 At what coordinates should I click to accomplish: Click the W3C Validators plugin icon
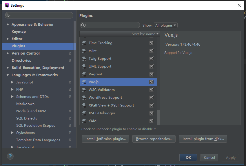click(x=84, y=90)
